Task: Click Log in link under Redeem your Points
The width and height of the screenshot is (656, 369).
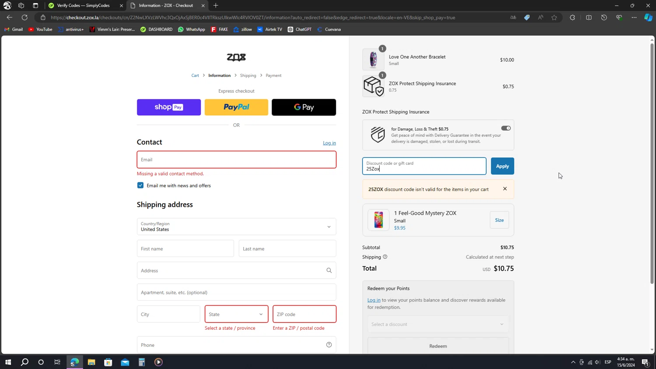Action: point(373,300)
